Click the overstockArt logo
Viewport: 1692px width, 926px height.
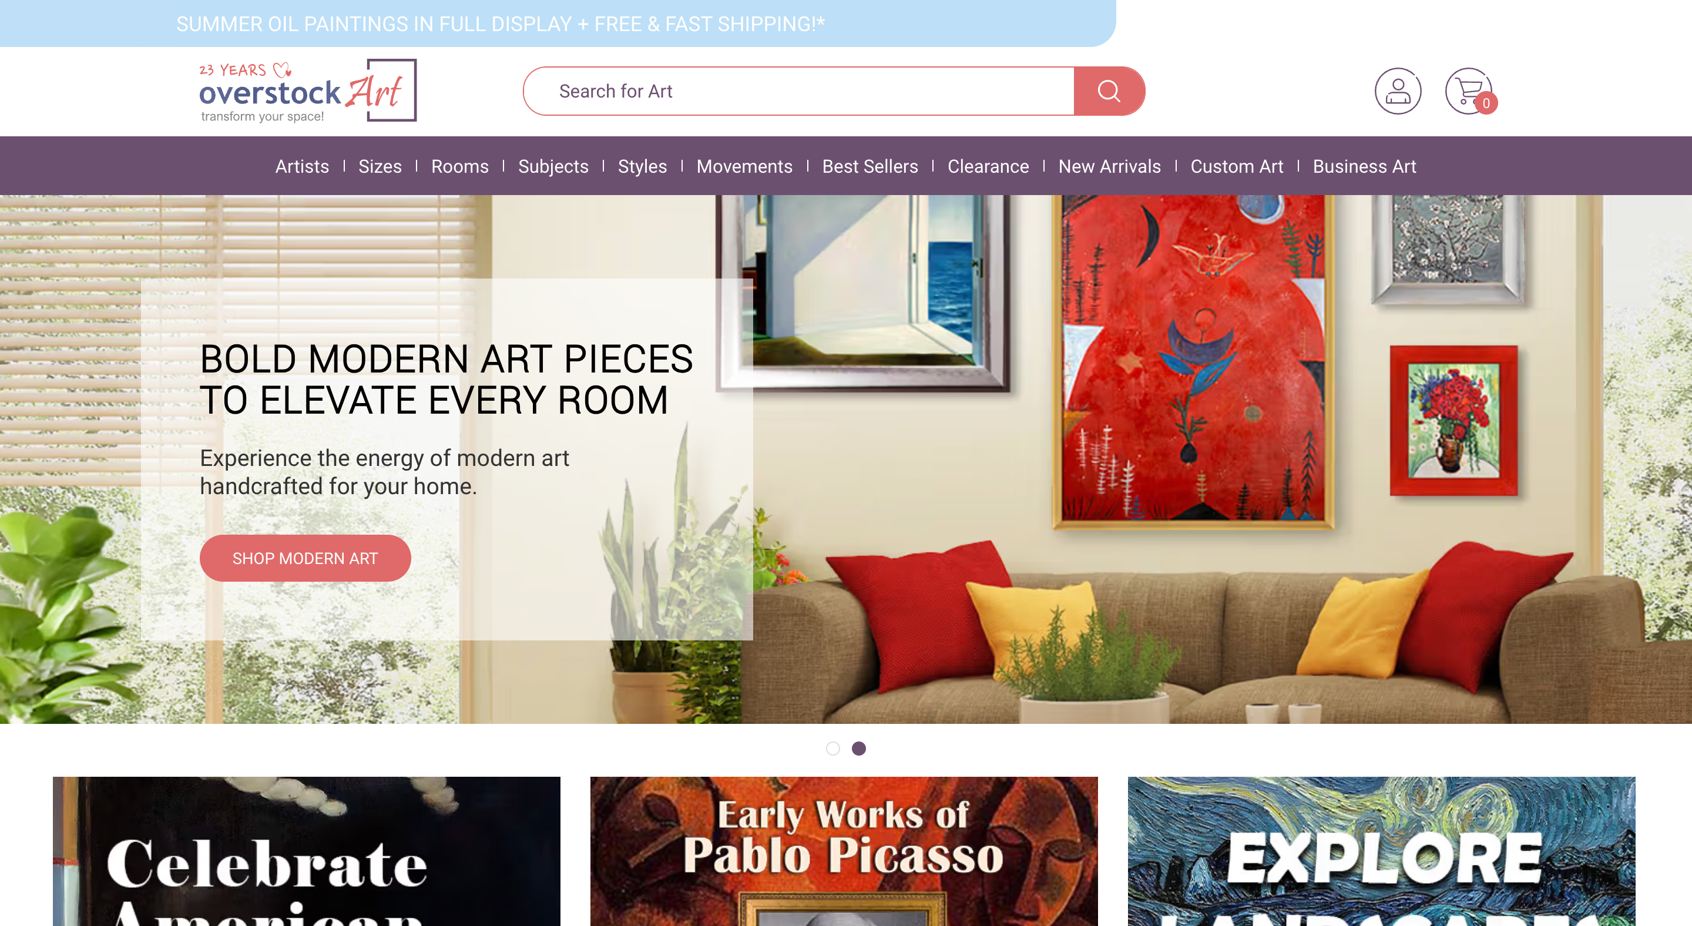pos(307,90)
